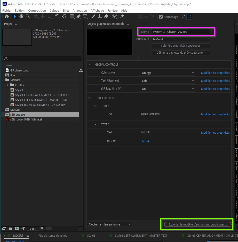Select the Roto Brush tool

[114, 17]
